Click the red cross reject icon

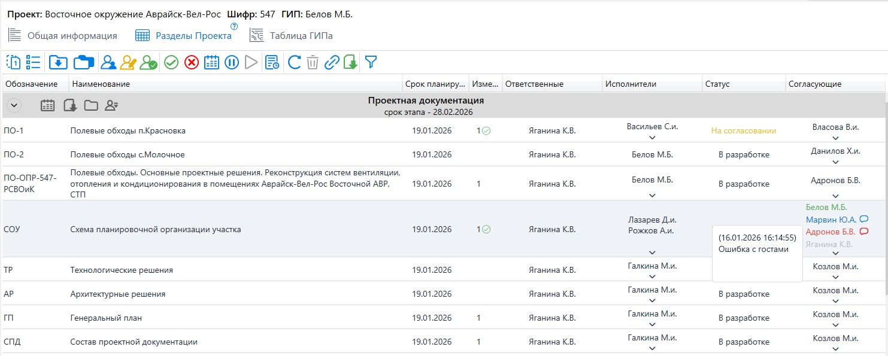(x=191, y=62)
